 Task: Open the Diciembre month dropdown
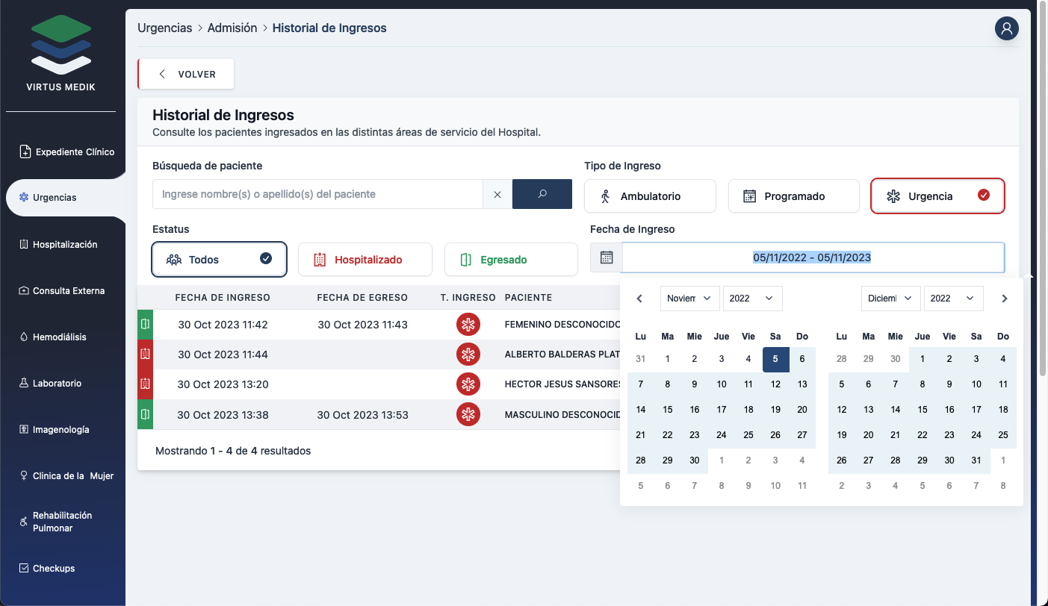890,299
